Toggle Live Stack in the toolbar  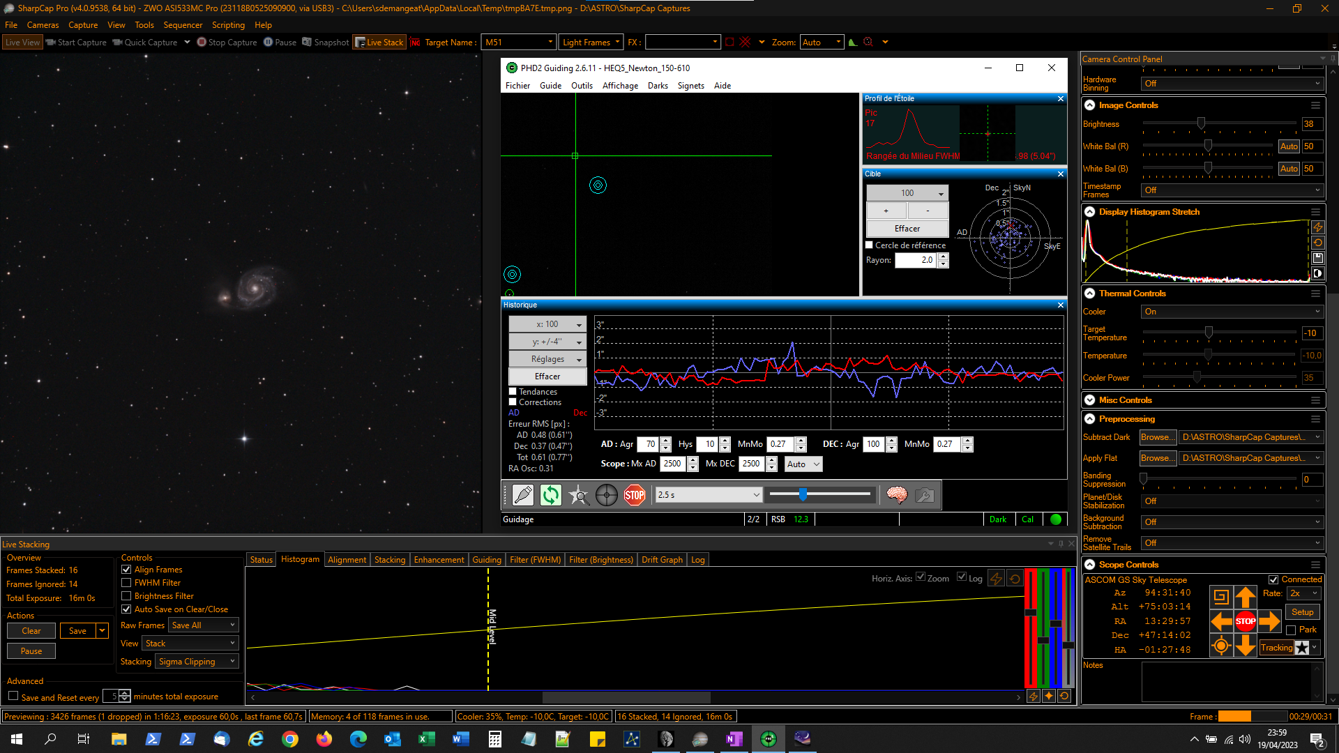(x=379, y=43)
